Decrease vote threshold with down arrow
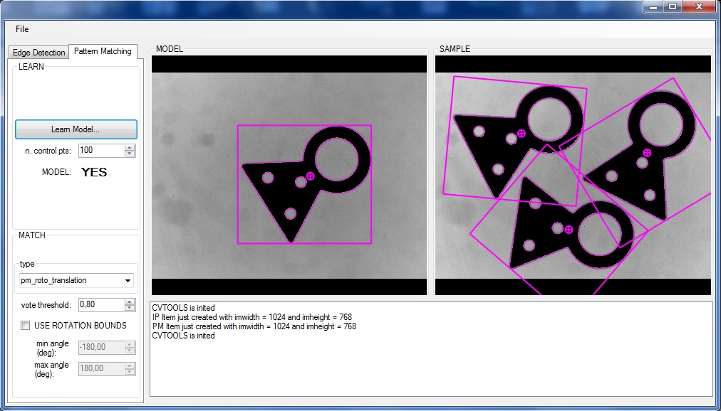The height and width of the screenshot is (411, 721). pyautogui.click(x=130, y=307)
